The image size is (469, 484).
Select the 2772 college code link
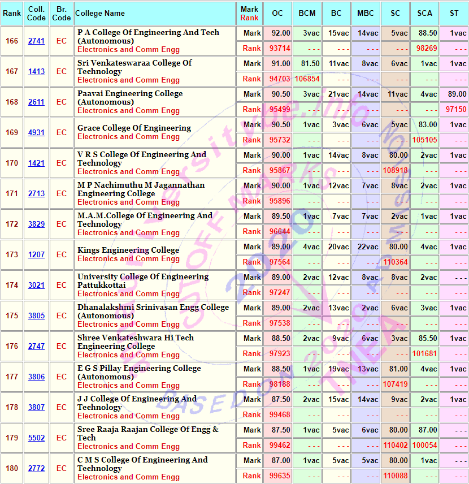tap(36, 469)
